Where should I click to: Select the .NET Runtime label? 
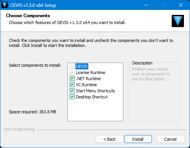pos(88,79)
